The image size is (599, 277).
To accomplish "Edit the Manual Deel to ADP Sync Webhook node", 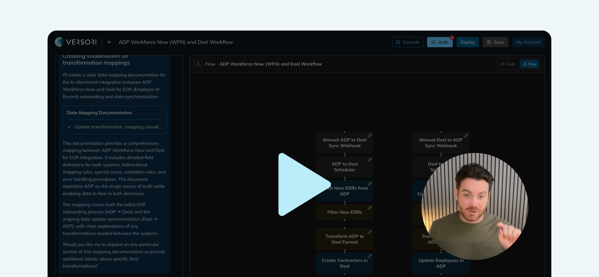I will pos(466,136).
